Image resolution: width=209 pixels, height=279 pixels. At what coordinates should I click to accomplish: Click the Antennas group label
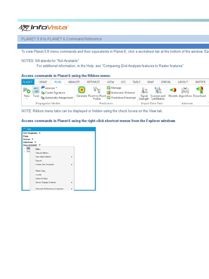(x=187, y=103)
